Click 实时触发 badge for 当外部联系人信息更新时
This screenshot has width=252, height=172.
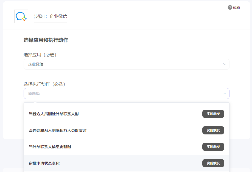(x=213, y=147)
